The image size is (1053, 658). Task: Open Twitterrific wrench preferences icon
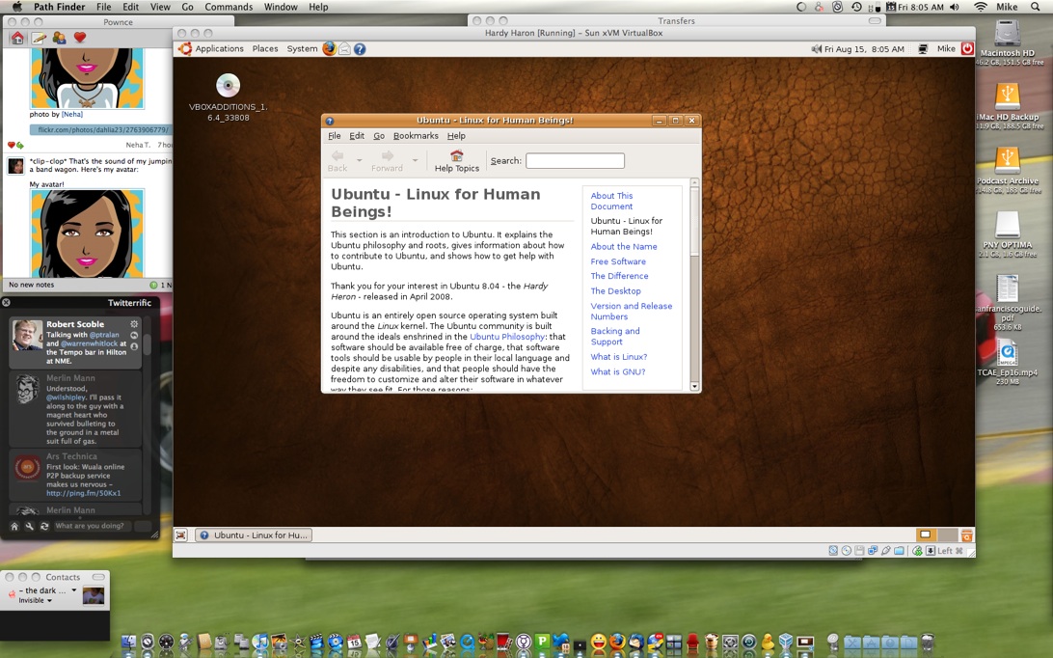tap(29, 526)
